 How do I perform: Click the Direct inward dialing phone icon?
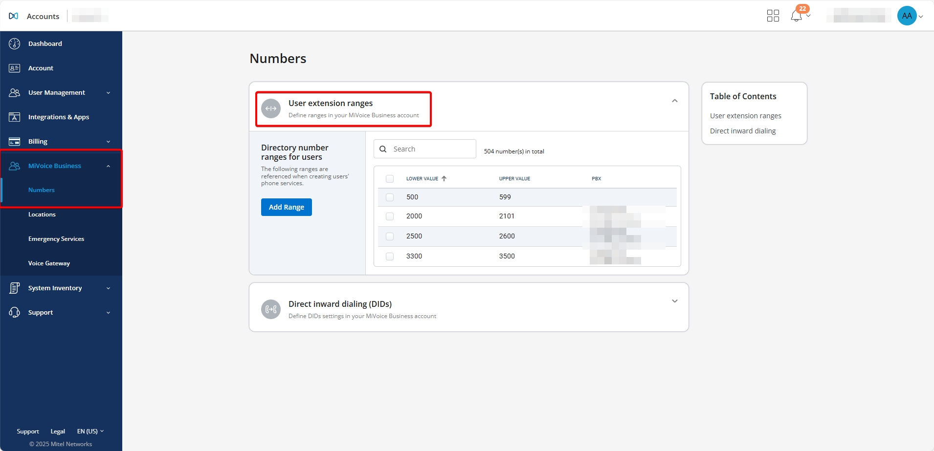pos(271,309)
